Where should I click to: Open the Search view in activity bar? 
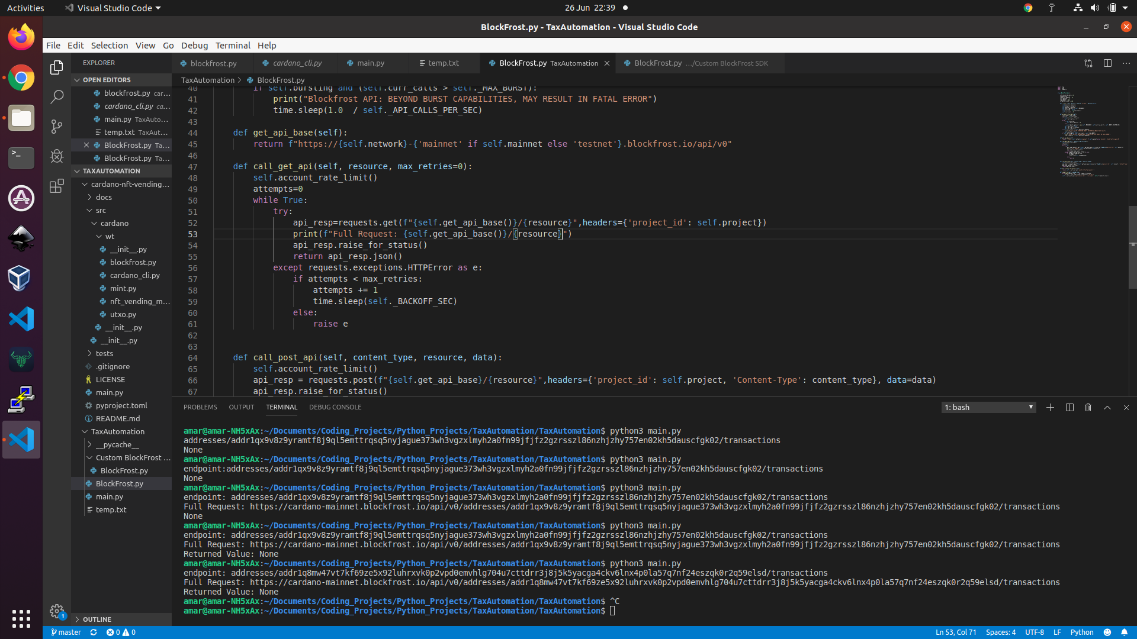click(x=57, y=97)
